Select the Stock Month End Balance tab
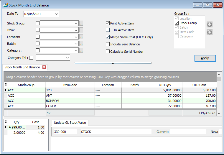The height and width of the screenshot is (155, 224). (x=22, y=67)
